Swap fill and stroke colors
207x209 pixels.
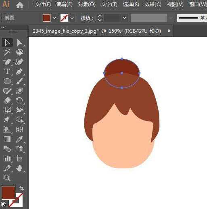point(21,188)
